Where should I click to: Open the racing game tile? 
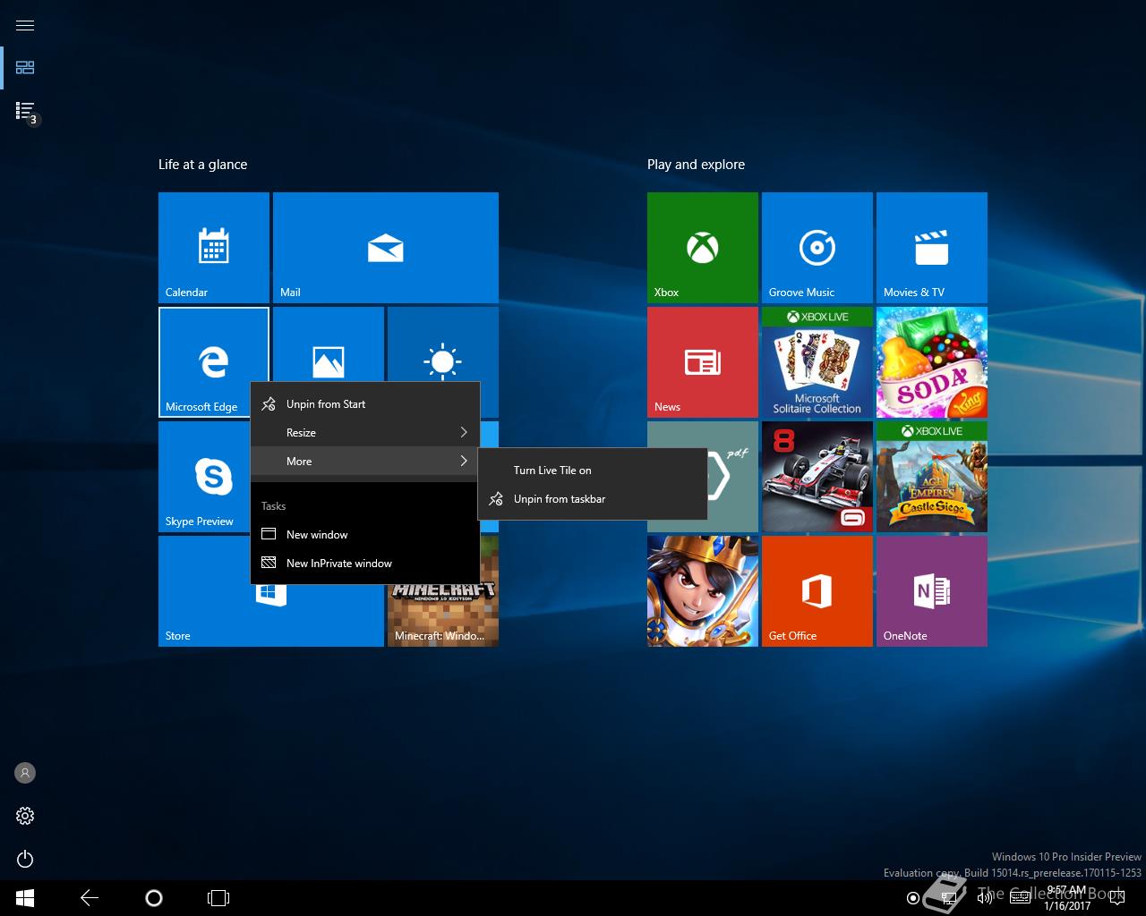[817, 477]
